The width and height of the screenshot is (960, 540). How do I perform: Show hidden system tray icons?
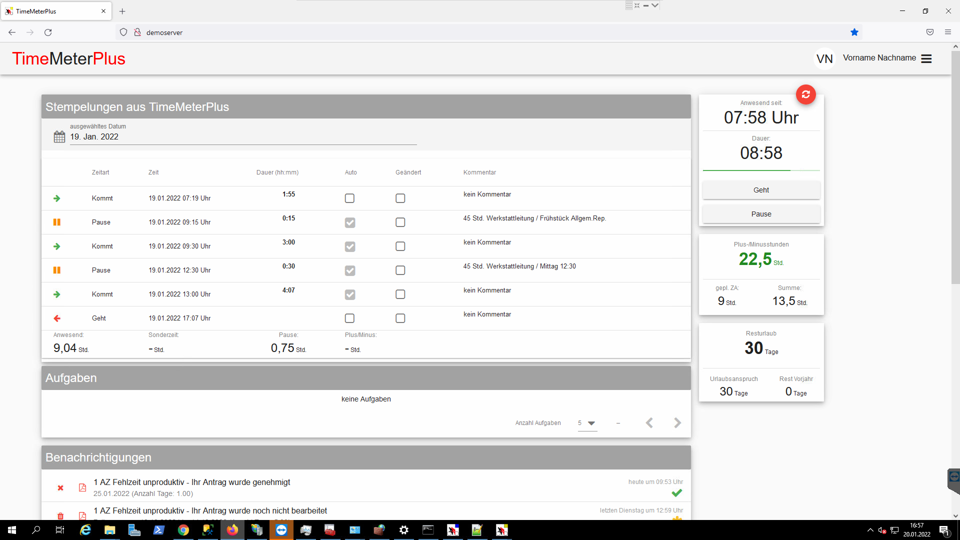[x=870, y=530]
